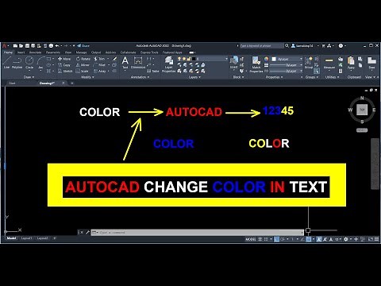Image resolution: width=381 pixels, height=286 pixels.
Task: Open the Insert ribbon tab
Action: pyautogui.click(x=21, y=52)
